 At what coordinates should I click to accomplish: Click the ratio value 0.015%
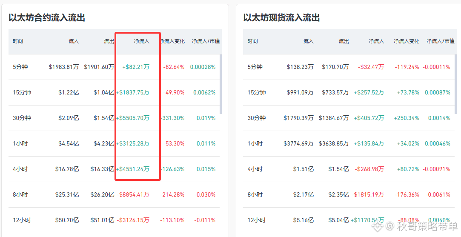[x=206, y=169]
